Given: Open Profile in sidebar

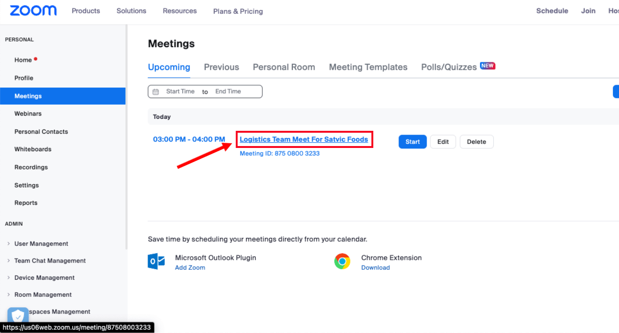Looking at the screenshot, I should click(x=24, y=78).
